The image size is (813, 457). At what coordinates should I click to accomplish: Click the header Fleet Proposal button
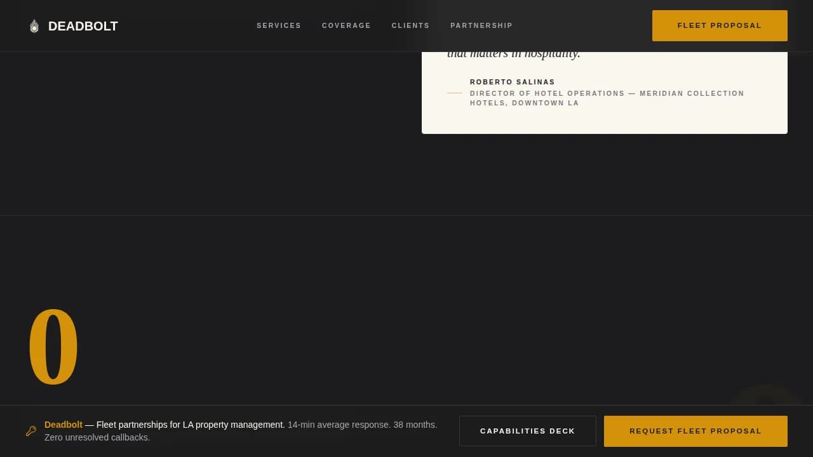(720, 25)
